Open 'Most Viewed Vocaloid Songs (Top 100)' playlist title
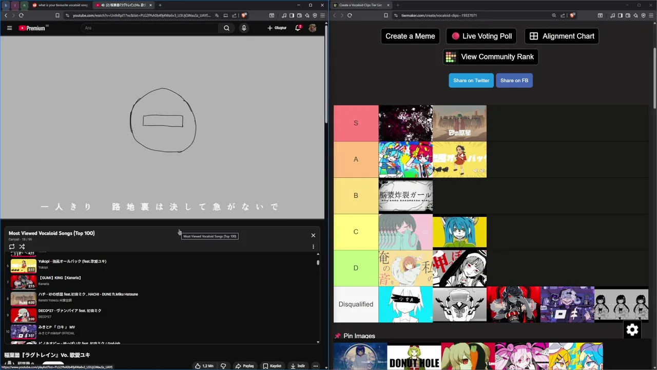Viewport: 657px width, 370px height. 51,233
